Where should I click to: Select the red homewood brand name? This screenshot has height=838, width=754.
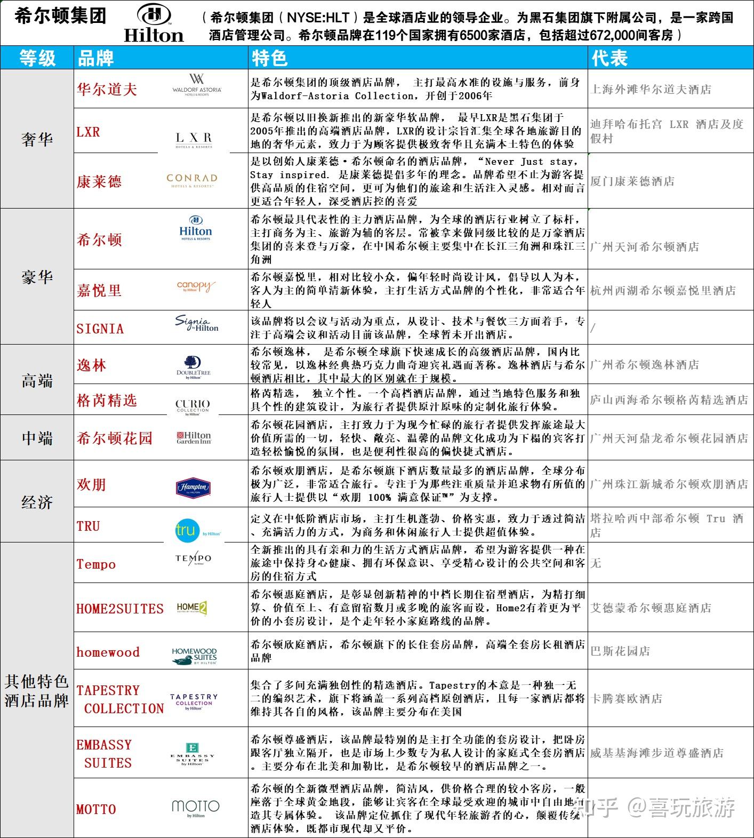[x=108, y=652]
